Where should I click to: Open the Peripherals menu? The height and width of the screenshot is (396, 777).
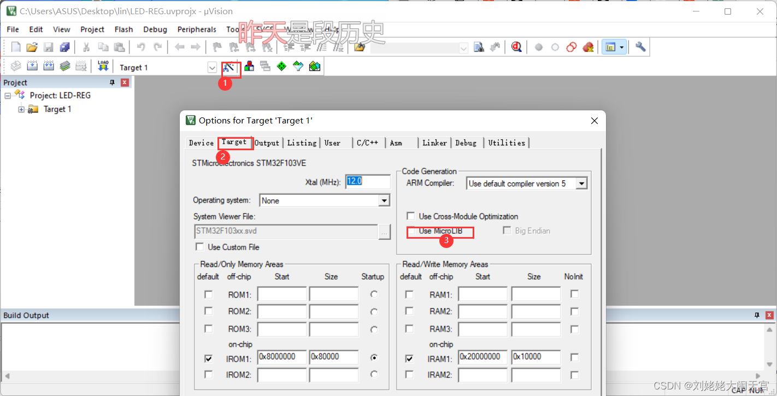pyautogui.click(x=197, y=29)
